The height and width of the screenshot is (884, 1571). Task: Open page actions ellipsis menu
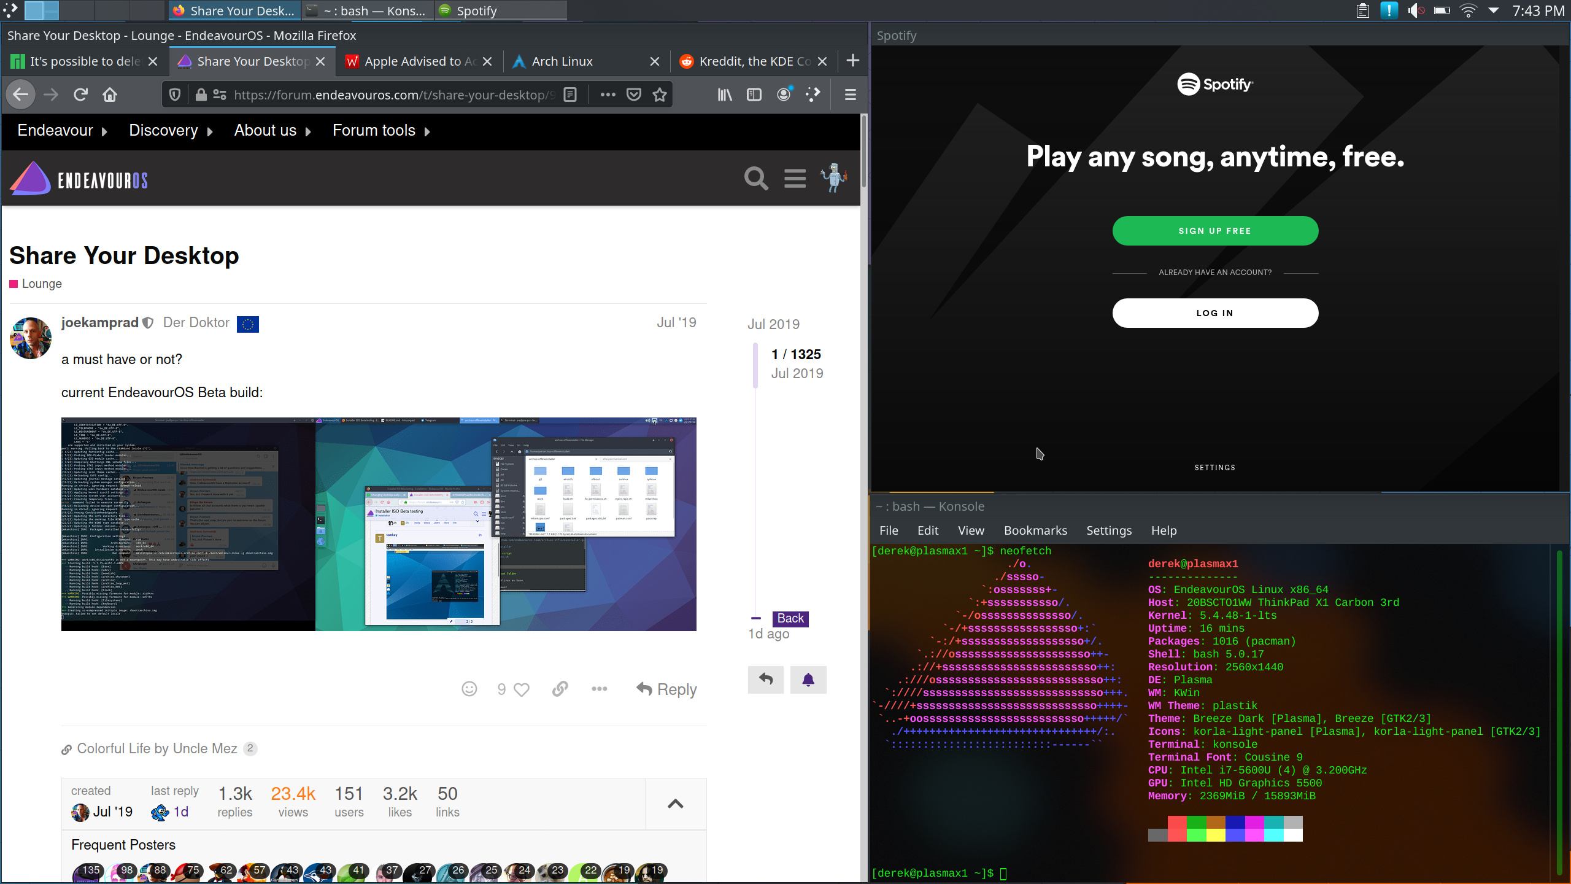[x=608, y=95]
